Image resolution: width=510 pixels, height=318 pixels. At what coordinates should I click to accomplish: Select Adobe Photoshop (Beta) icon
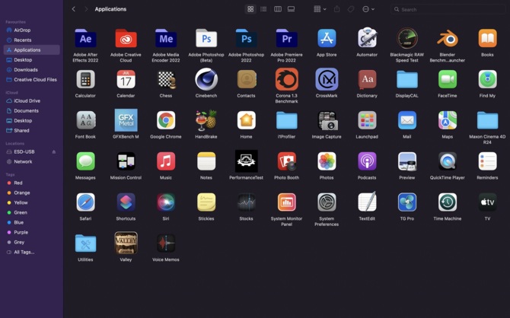point(206,39)
